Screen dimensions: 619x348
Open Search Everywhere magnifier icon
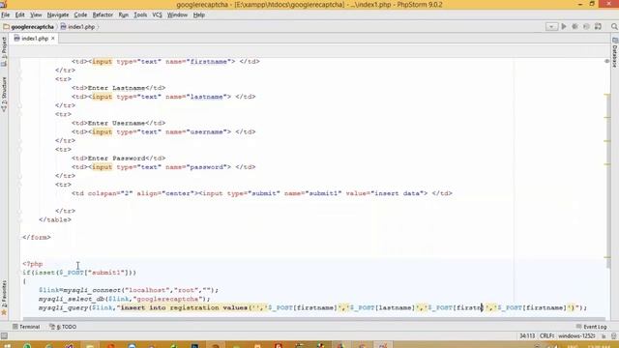(x=614, y=26)
